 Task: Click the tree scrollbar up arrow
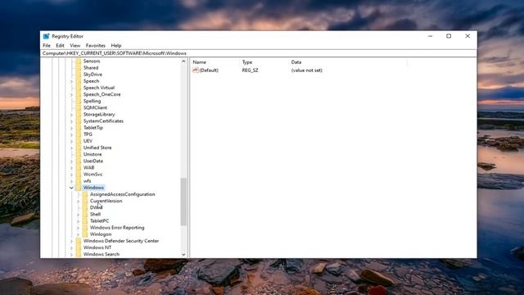(183, 61)
